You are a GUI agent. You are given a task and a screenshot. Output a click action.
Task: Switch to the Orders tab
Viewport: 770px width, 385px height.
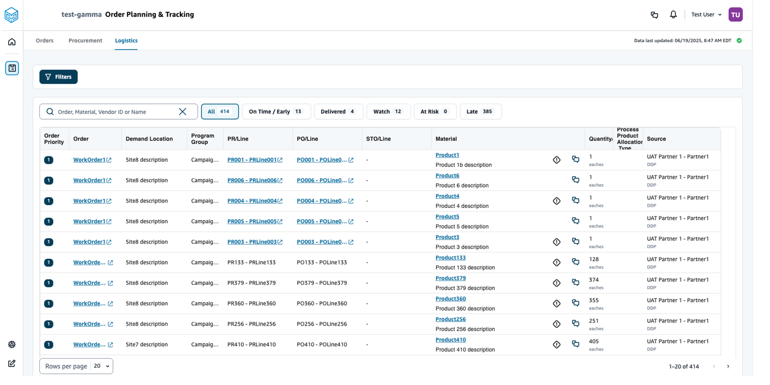(45, 40)
